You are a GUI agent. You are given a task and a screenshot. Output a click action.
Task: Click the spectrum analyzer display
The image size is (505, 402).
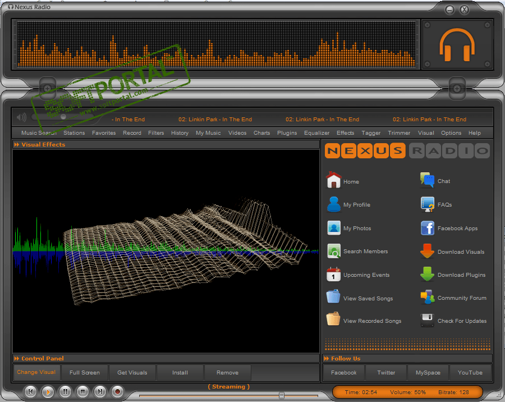pos(216,44)
